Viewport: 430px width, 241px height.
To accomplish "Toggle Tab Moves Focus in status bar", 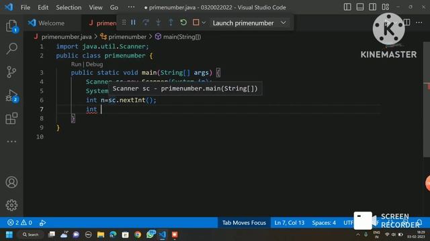I will click(x=244, y=223).
